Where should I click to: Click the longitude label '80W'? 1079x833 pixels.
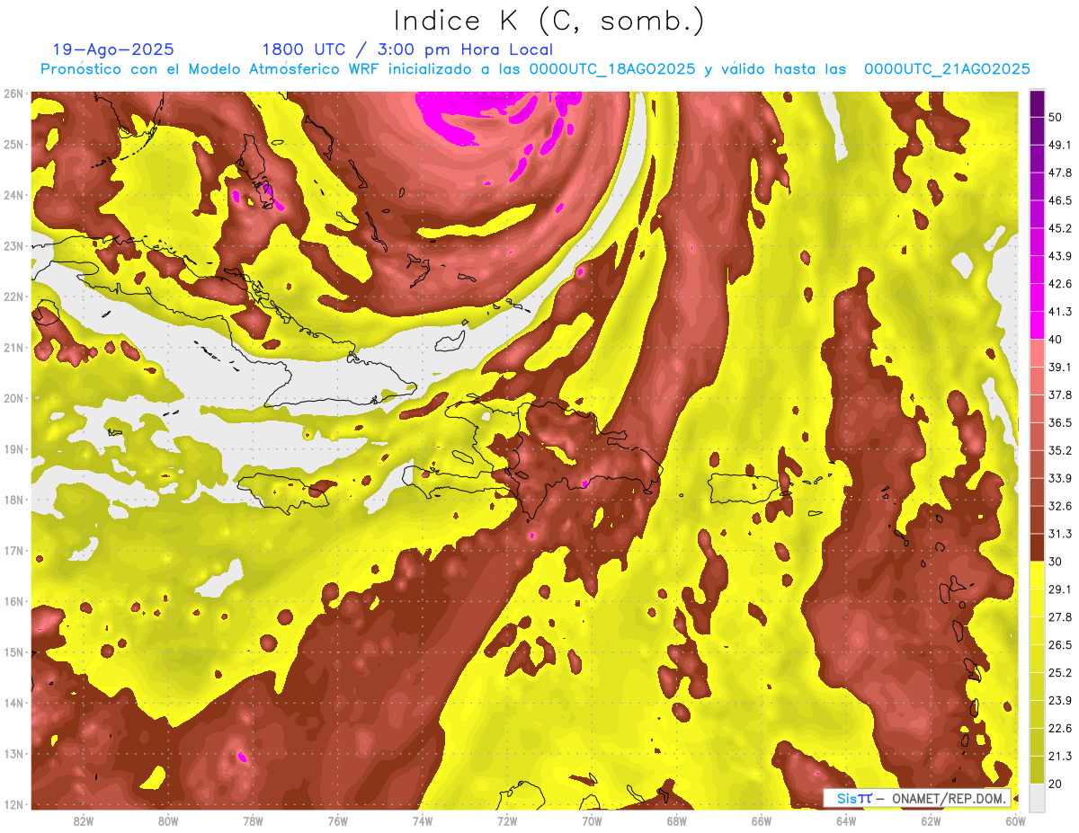[x=168, y=820]
